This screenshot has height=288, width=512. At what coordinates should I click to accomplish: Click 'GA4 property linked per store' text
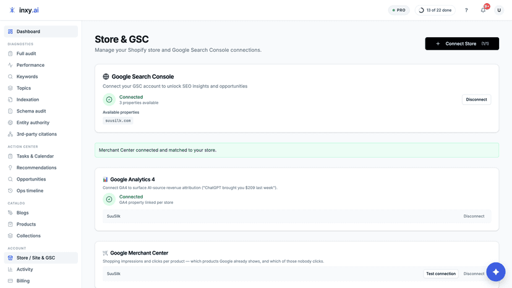pyautogui.click(x=147, y=203)
